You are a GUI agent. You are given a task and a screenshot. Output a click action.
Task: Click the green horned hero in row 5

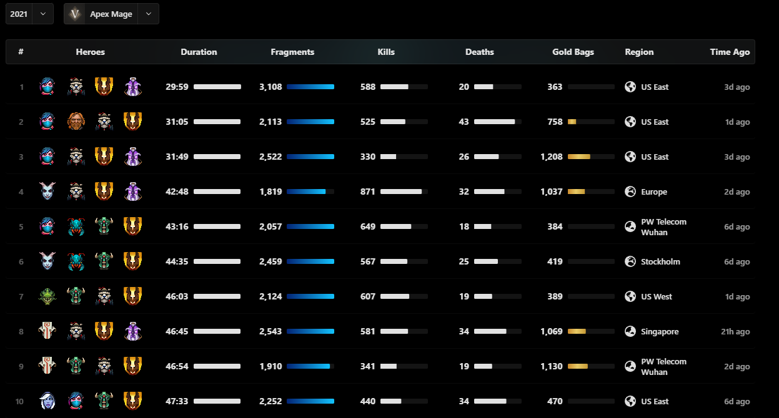tap(104, 226)
